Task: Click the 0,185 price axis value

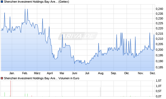Action: coord(159,67)
